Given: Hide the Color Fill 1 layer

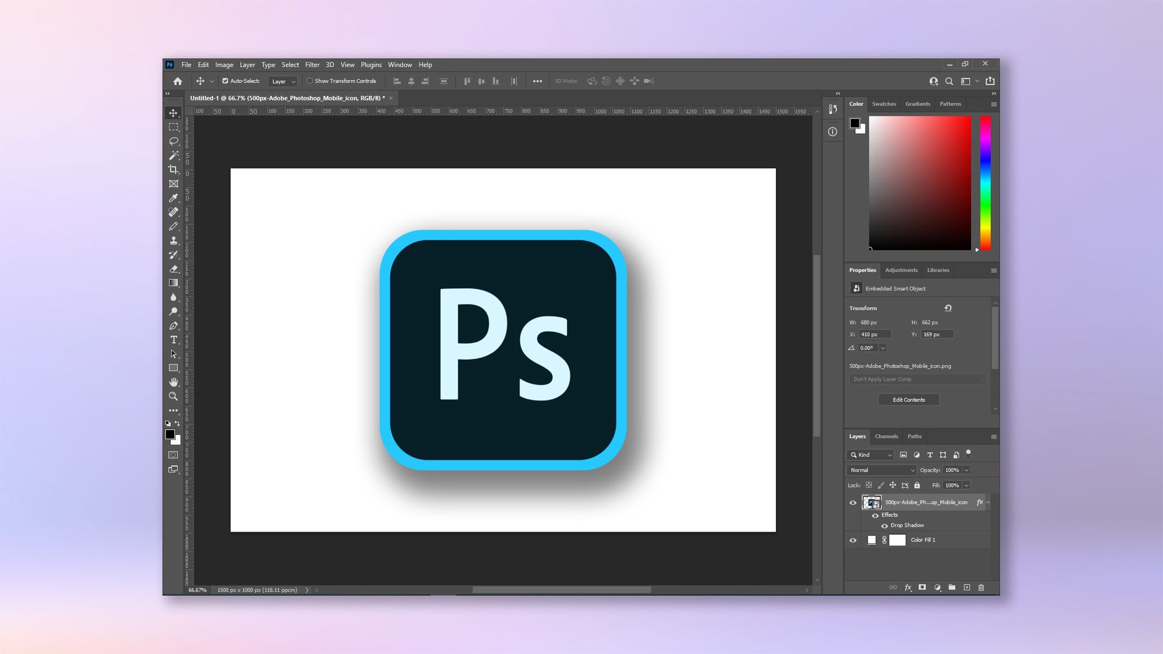Looking at the screenshot, I should coord(853,540).
